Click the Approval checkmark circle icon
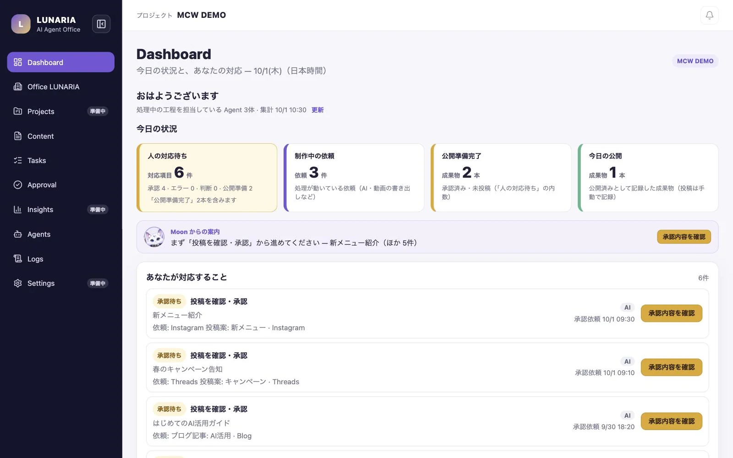 pyautogui.click(x=18, y=185)
